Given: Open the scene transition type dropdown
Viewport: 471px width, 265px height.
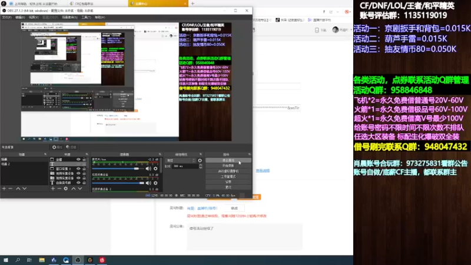Looking at the screenshot, I should (x=180, y=160).
